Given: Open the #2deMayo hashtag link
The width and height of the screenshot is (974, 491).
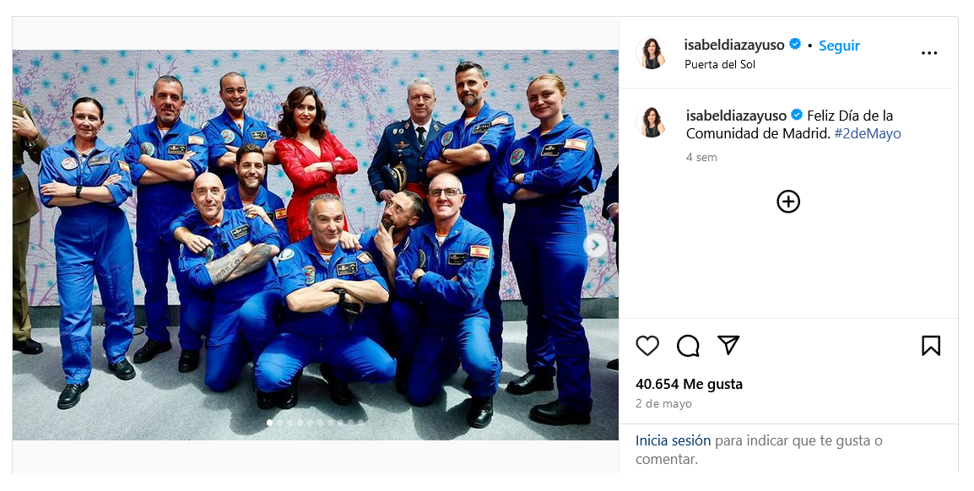Looking at the screenshot, I should tap(868, 133).
